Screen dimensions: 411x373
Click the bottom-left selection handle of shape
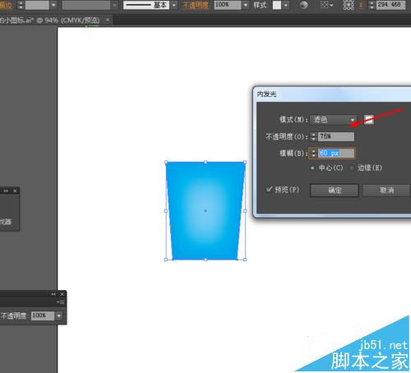coord(166,260)
